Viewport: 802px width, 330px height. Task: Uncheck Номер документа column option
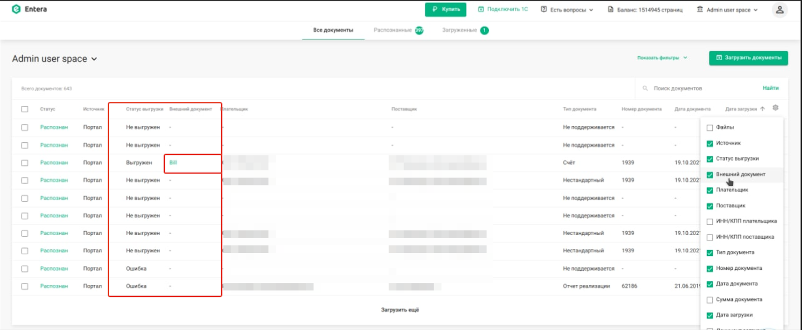click(x=710, y=268)
